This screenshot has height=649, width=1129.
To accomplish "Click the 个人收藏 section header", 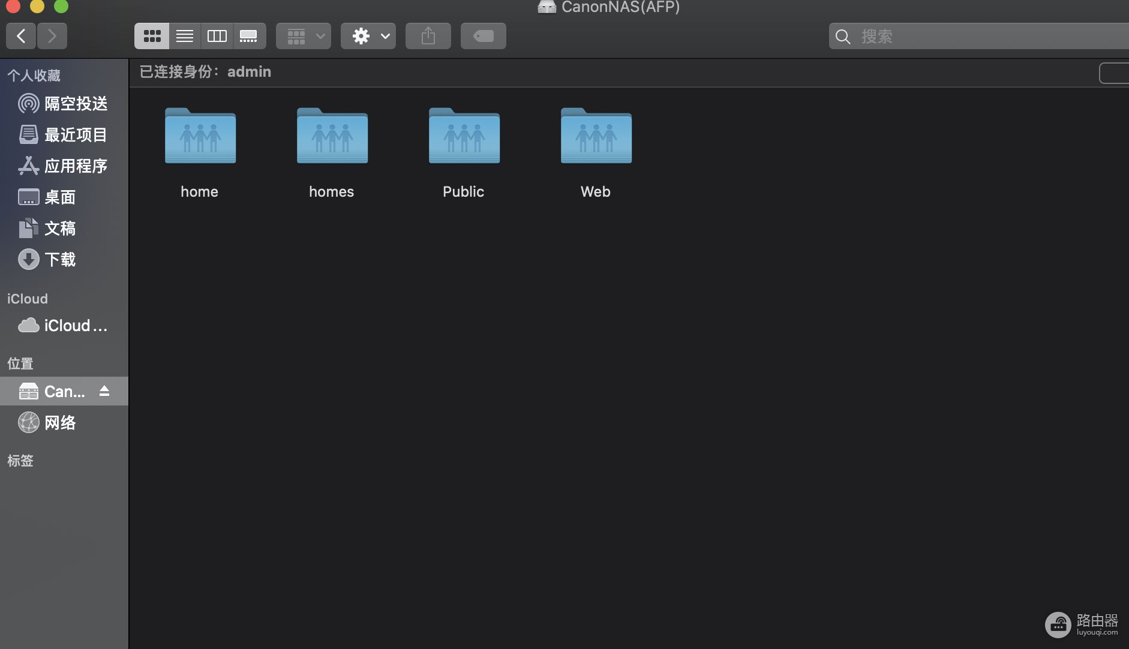I will [x=34, y=76].
